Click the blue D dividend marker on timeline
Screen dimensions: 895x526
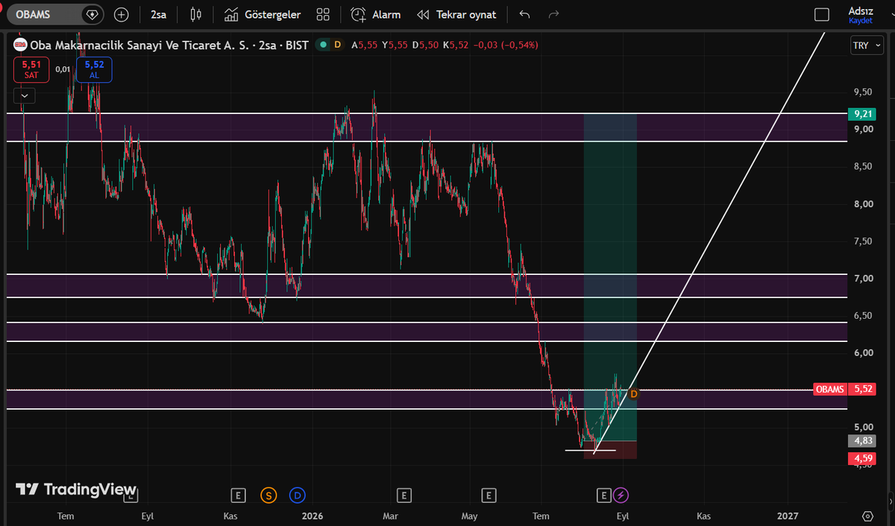(x=298, y=495)
